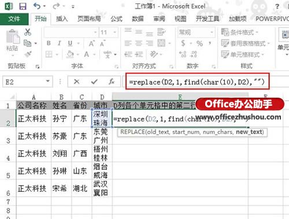Switch to the 数据 Data tab
289x219 pixels.
tap(138, 19)
